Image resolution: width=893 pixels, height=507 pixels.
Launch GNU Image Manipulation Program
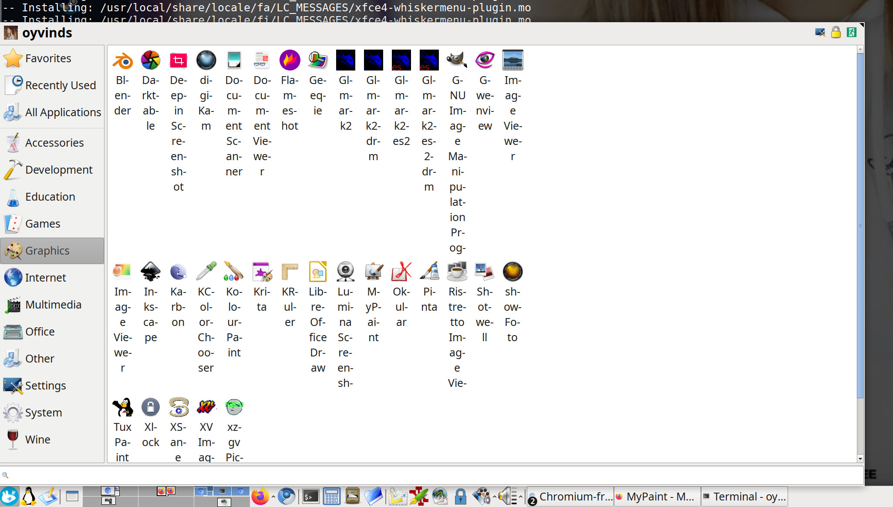tap(457, 61)
